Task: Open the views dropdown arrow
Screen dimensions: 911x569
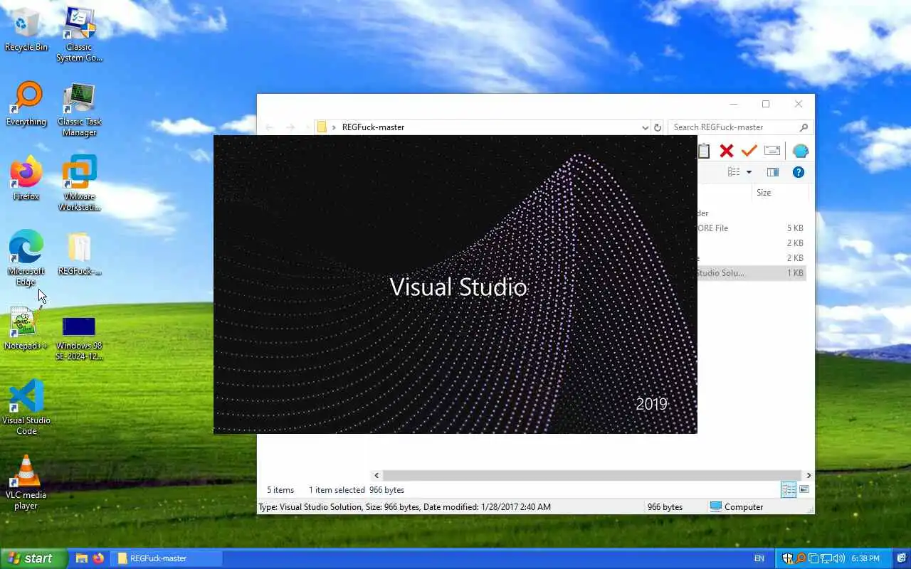Action: [749, 172]
